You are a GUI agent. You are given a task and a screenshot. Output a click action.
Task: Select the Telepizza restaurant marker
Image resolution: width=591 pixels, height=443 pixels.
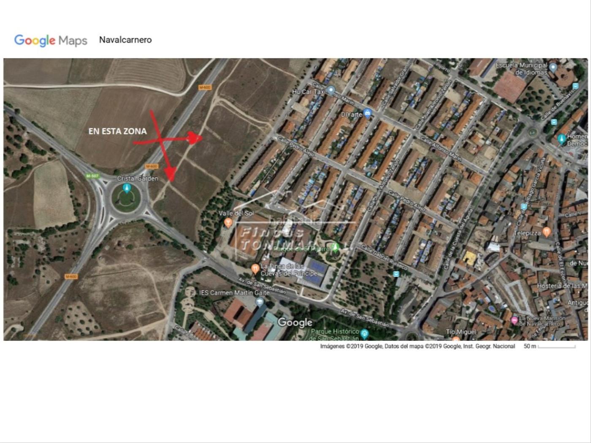coord(547,232)
